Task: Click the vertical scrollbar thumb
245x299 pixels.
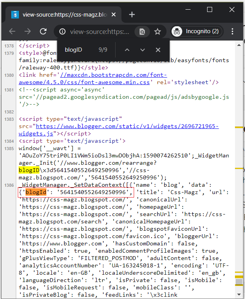Action: pyautogui.click(x=239, y=282)
